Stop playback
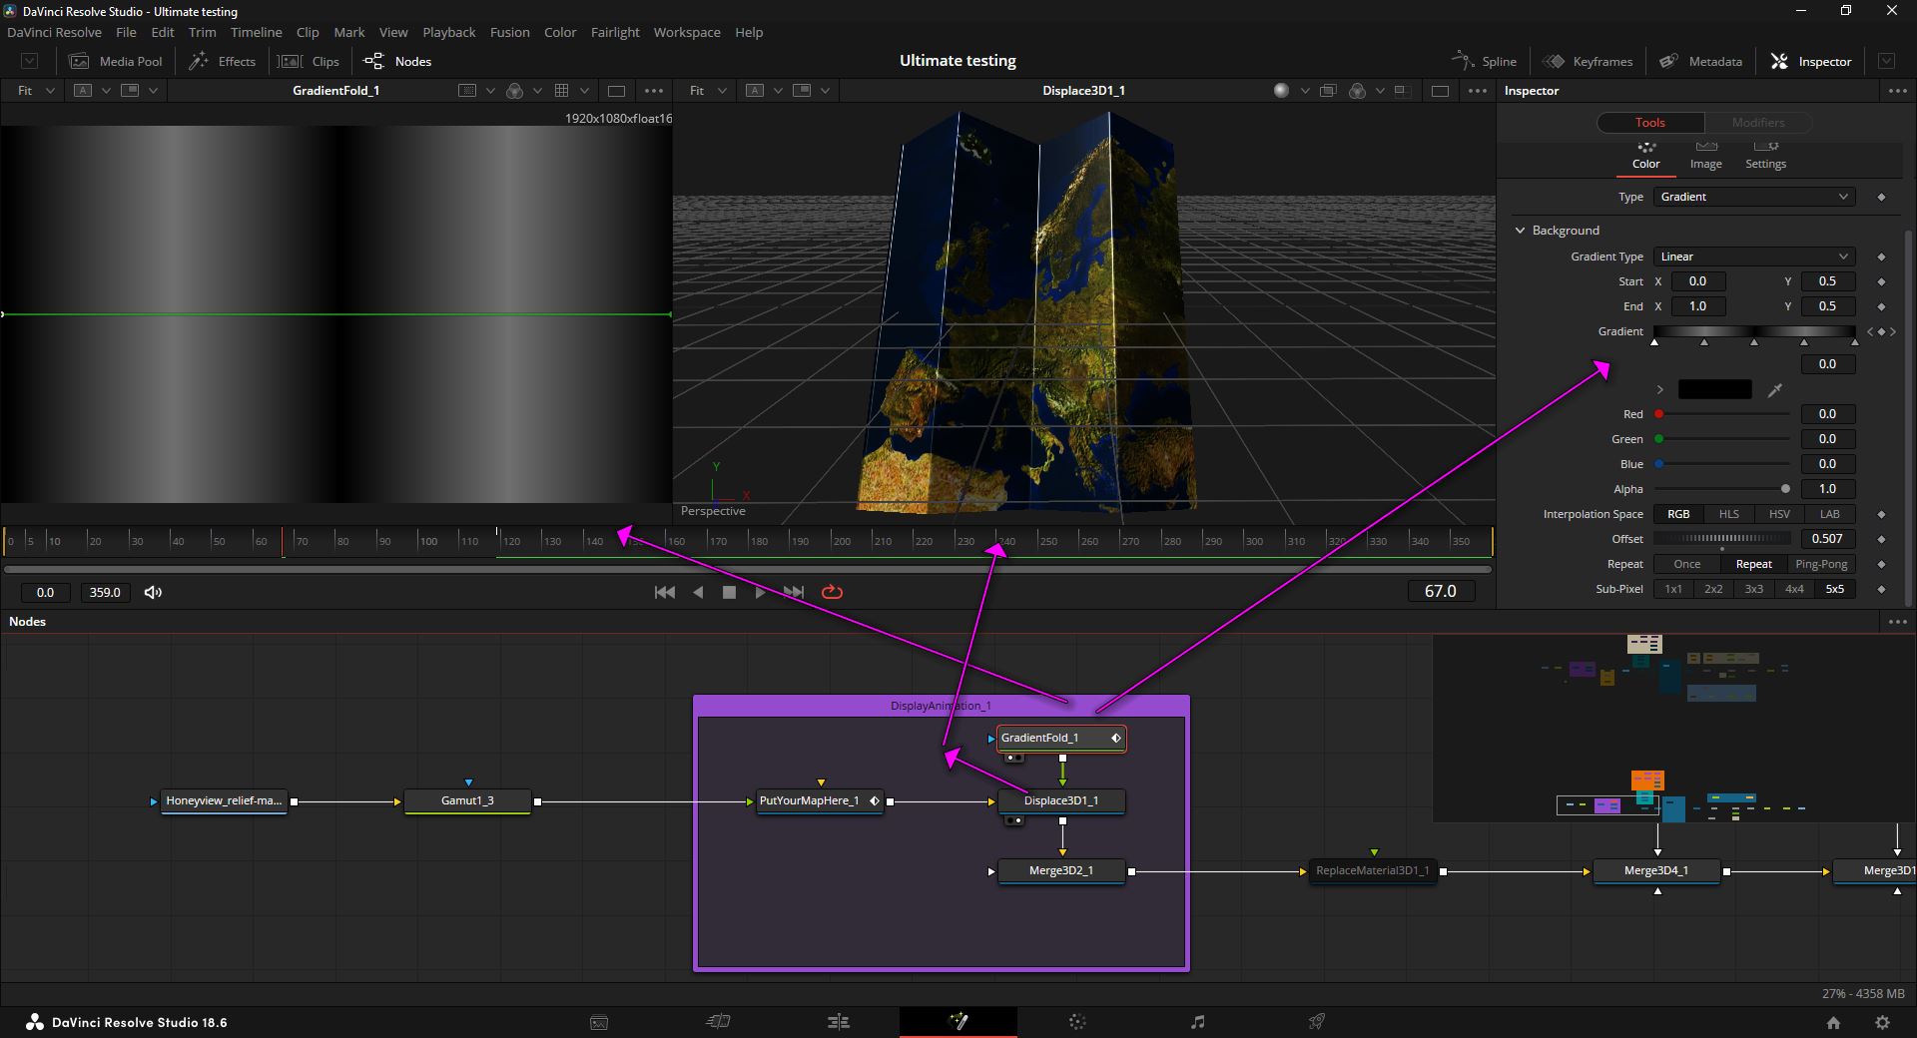This screenshot has width=1917, height=1038. [729, 592]
